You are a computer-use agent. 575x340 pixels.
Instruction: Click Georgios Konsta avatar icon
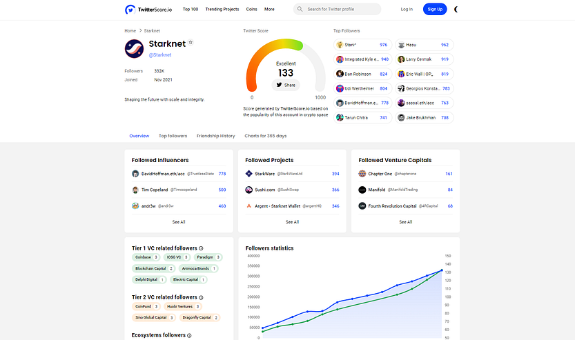pyautogui.click(x=401, y=88)
